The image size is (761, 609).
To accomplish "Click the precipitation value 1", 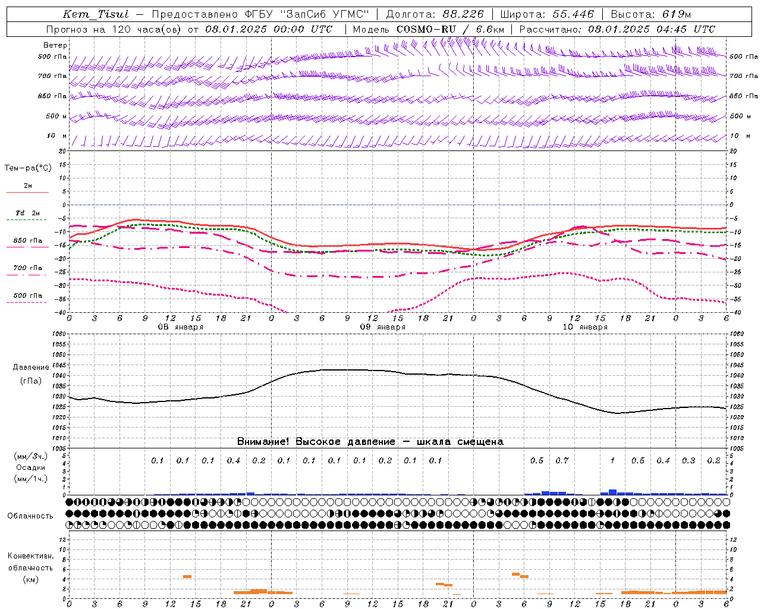I will 612,461.
